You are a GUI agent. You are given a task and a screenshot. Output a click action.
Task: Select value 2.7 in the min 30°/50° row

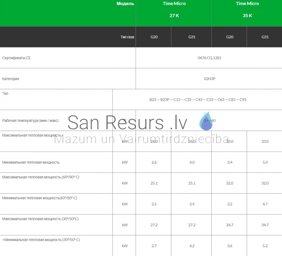point(154,246)
